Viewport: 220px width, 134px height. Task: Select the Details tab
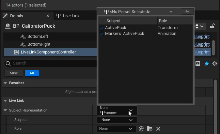click(x=16, y=16)
